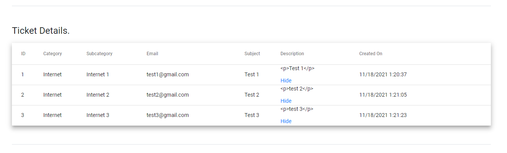Click subcategory Internet 1 cell
The height and width of the screenshot is (153, 507).
[x=98, y=74]
